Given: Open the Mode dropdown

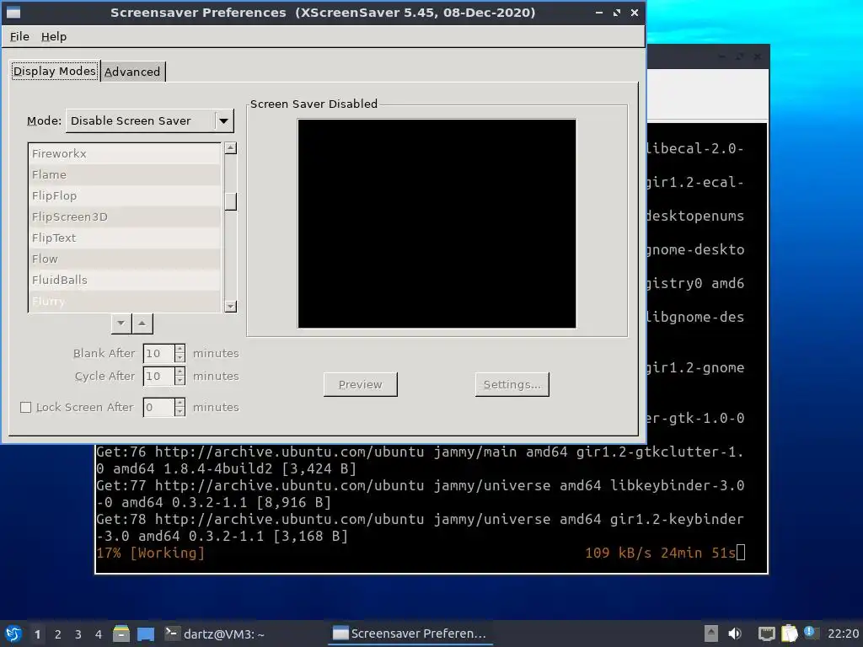Looking at the screenshot, I should pos(150,120).
